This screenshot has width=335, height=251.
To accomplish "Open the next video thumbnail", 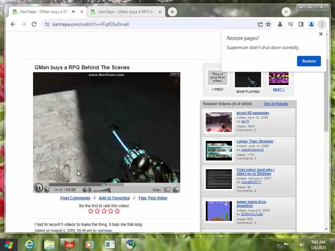I will (x=279, y=78).
